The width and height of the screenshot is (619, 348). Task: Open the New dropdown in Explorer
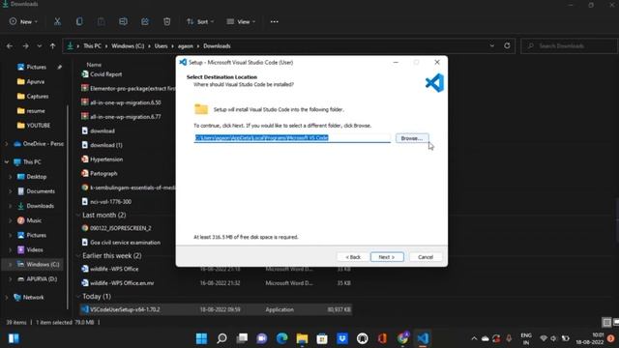(23, 21)
